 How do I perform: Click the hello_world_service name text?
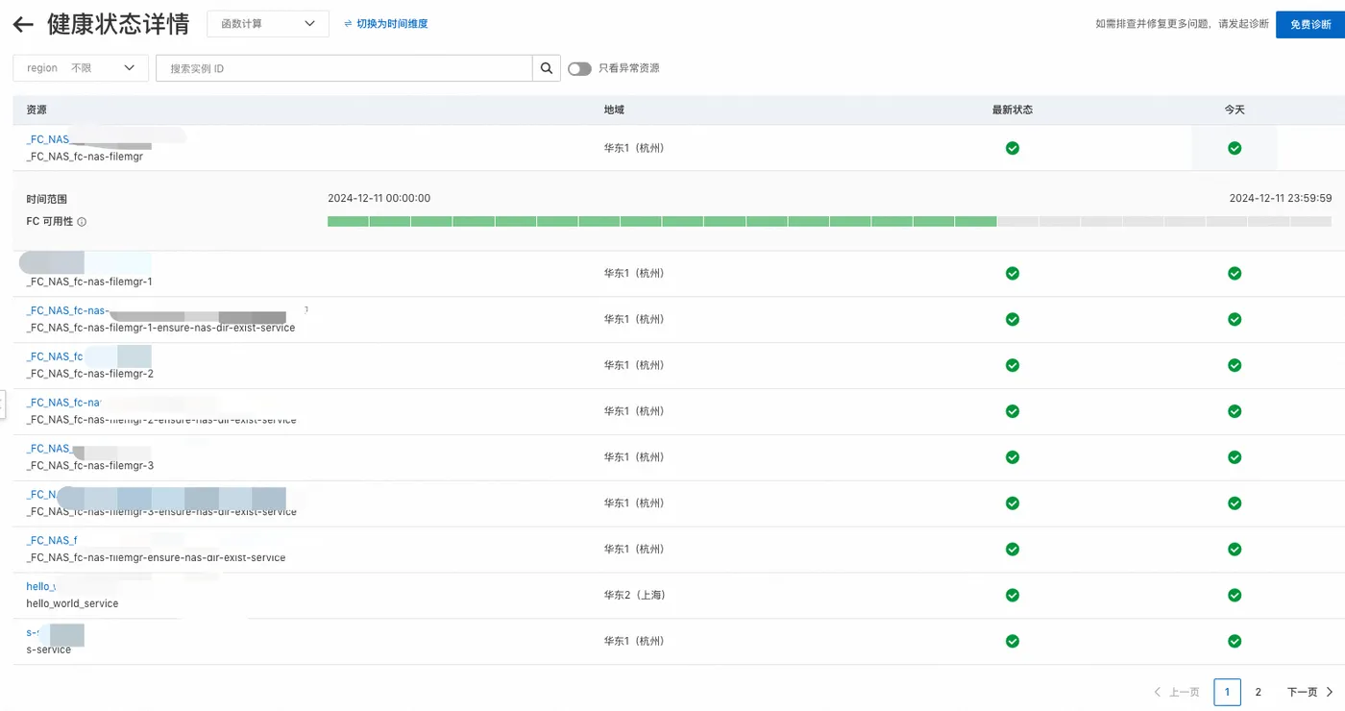72,603
